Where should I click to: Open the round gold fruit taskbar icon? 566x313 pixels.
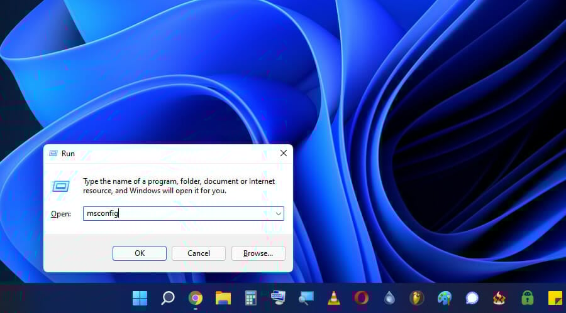tap(416, 298)
